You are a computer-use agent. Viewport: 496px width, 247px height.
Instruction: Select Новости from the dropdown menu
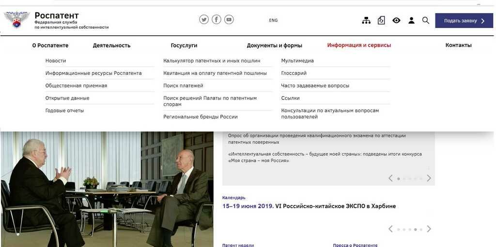coord(56,60)
